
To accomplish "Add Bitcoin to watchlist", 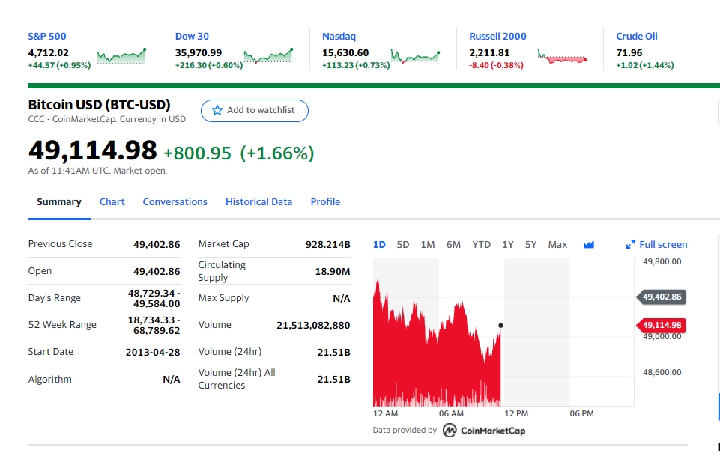I will point(255,111).
